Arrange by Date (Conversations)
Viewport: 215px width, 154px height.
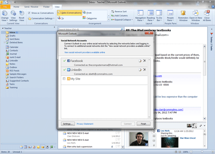point(69,13)
